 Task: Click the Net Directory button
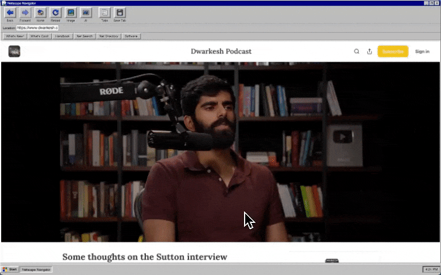coord(109,36)
